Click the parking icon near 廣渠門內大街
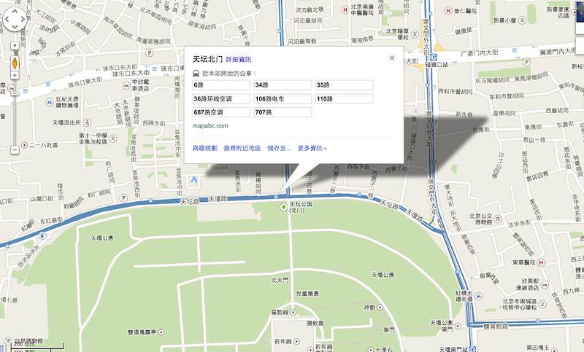The height and width of the screenshot is (352, 584). click(x=526, y=62)
